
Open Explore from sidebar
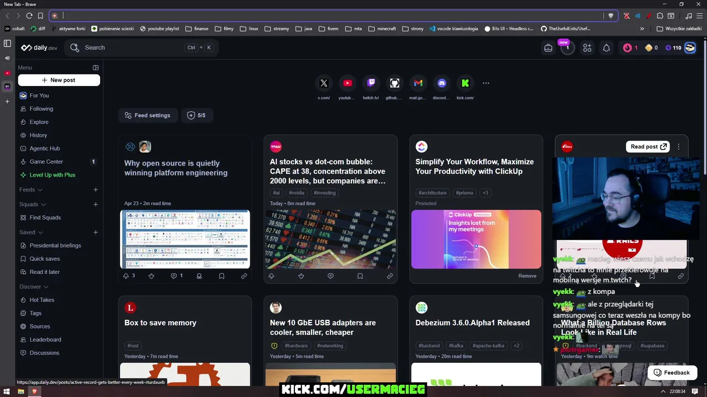click(x=59, y=122)
